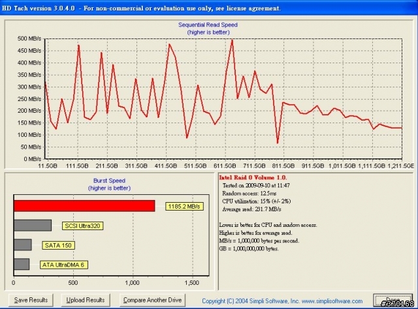Image resolution: width=418 pixels, height=309 pixels.
Task: Click the 811.5GB axis label
Action: [x=283, y=166]
